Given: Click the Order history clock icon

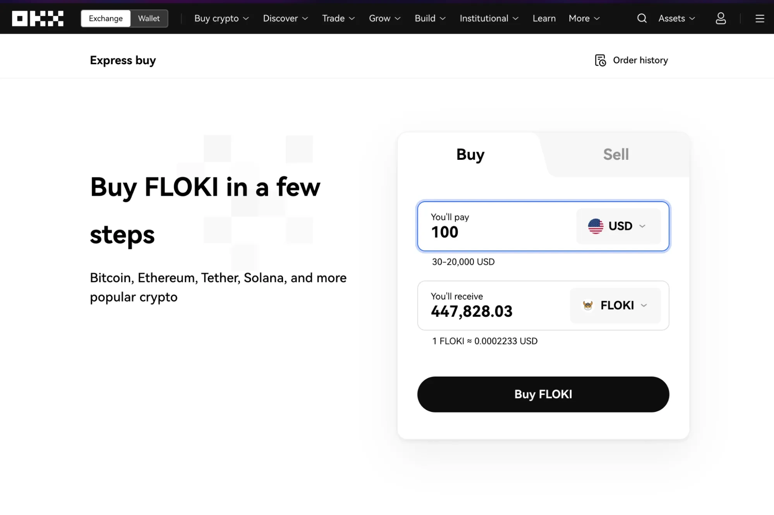Looking at the screenshot, I should pyautogui.click(x=600, y=60).
